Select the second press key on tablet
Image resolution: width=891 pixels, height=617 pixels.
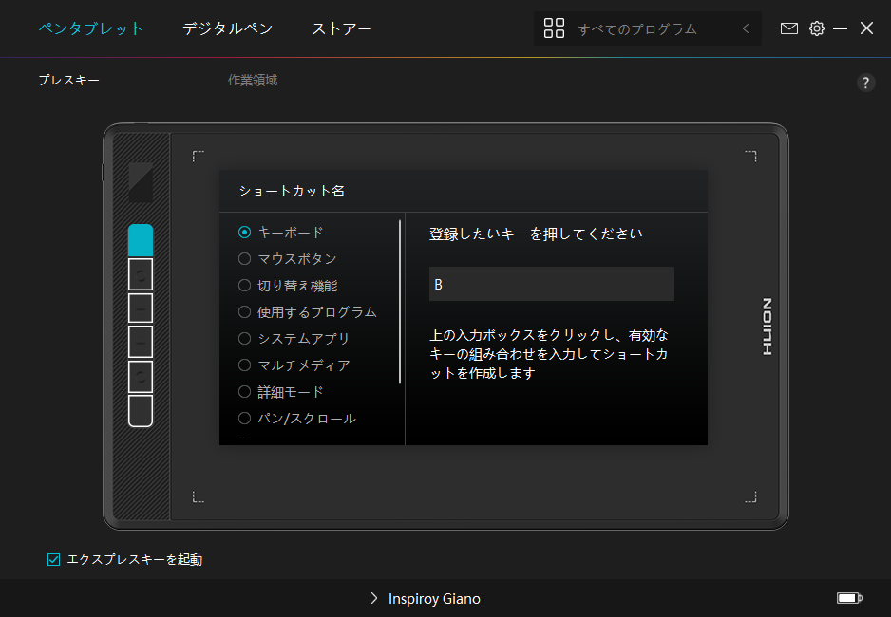141,274
